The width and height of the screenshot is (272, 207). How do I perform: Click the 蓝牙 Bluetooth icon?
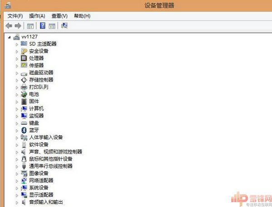pos(24,130)
